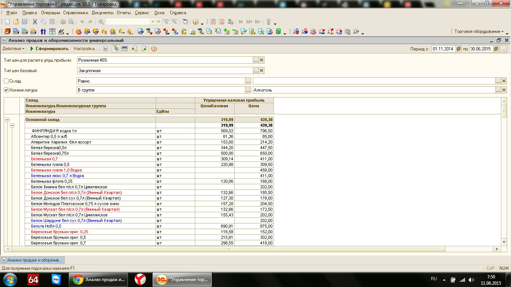511x287 pixels.
Task: Open the Справочники menu
Action: coord(76,13)
